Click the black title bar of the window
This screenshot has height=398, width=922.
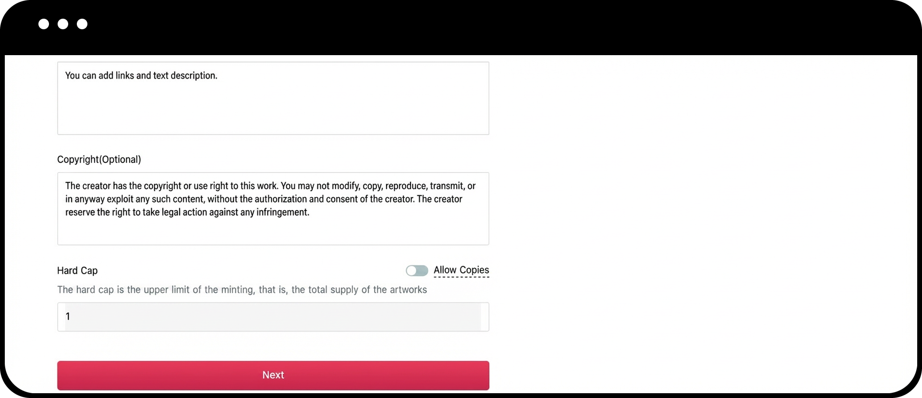(x=461, y=26)
